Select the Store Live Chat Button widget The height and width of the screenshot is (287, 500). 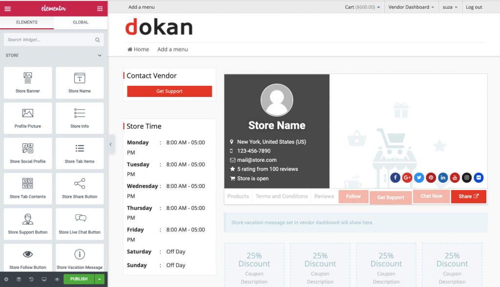click(x=80, y=224)
